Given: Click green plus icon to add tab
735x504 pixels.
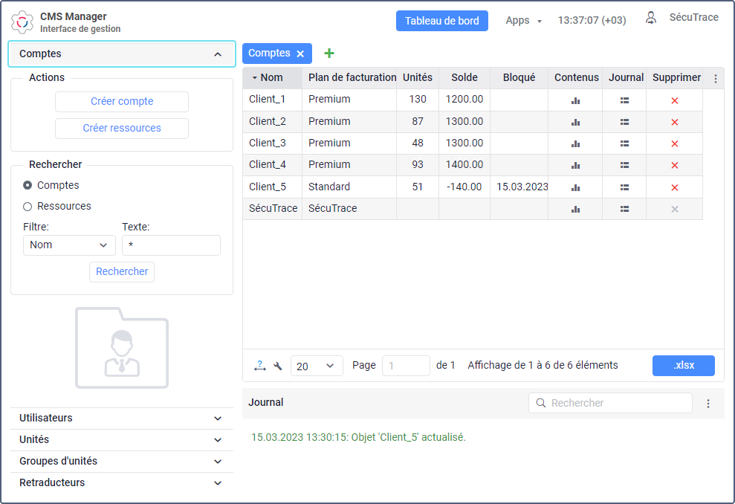Looking at the screenshot, I should pyautogui.click(x=329, y=54).
